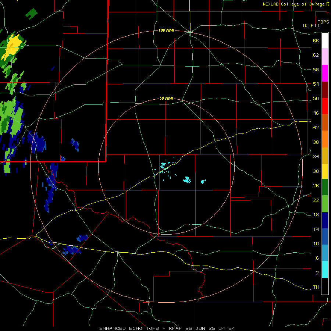Select the navy blue legend color block
The width and height of the screenshot is (331, 331).
325,220
